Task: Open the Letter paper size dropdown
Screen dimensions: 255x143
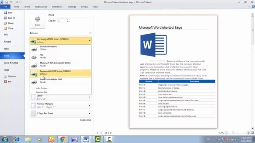Action: pyautogui.click(x=61, y=97)
